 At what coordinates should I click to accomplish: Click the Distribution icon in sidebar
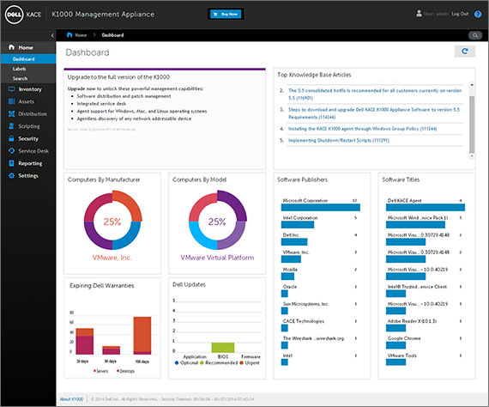pyautogui.click(x=11, y=114)
